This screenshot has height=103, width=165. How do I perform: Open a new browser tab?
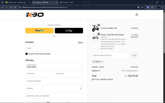[x=88, y=2]
